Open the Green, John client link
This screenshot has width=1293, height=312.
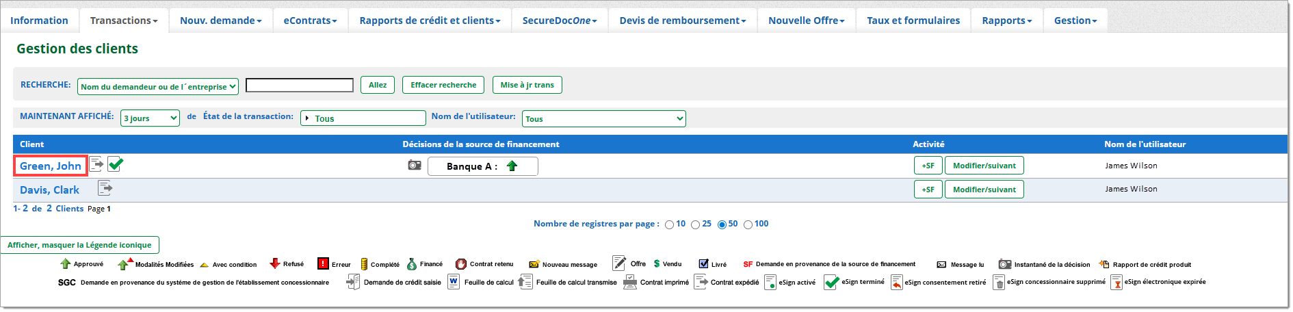(x=51, y=166)
